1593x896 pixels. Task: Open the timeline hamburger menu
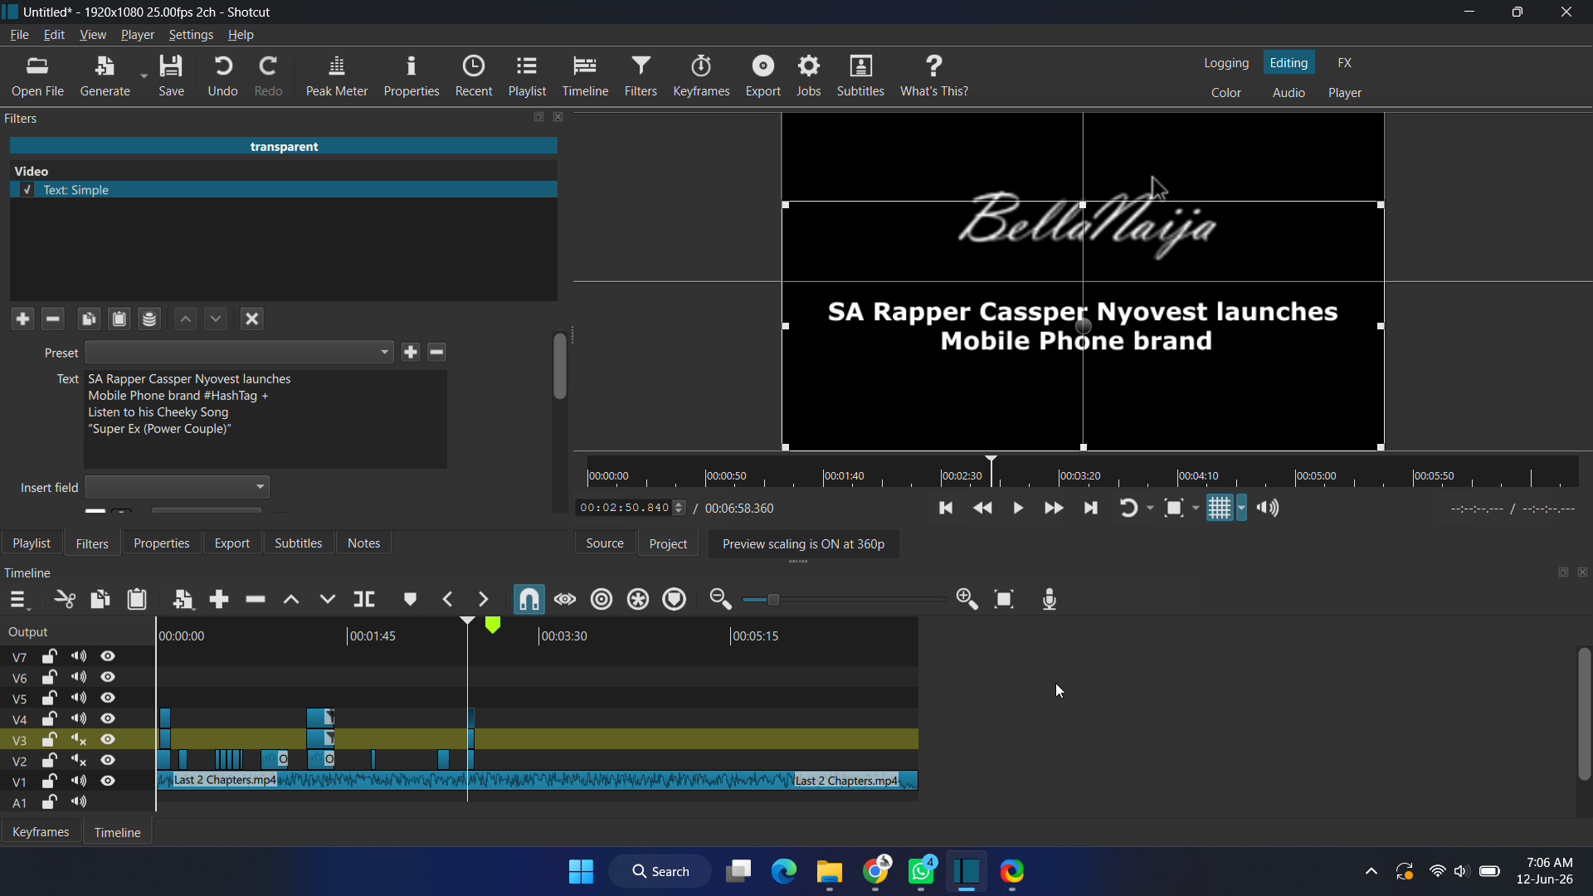tap(18, 599)
